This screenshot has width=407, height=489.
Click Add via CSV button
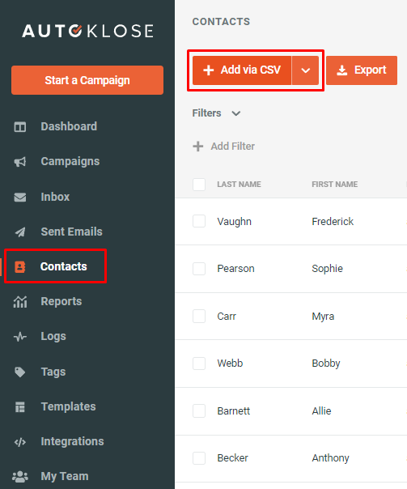point(242,70)
